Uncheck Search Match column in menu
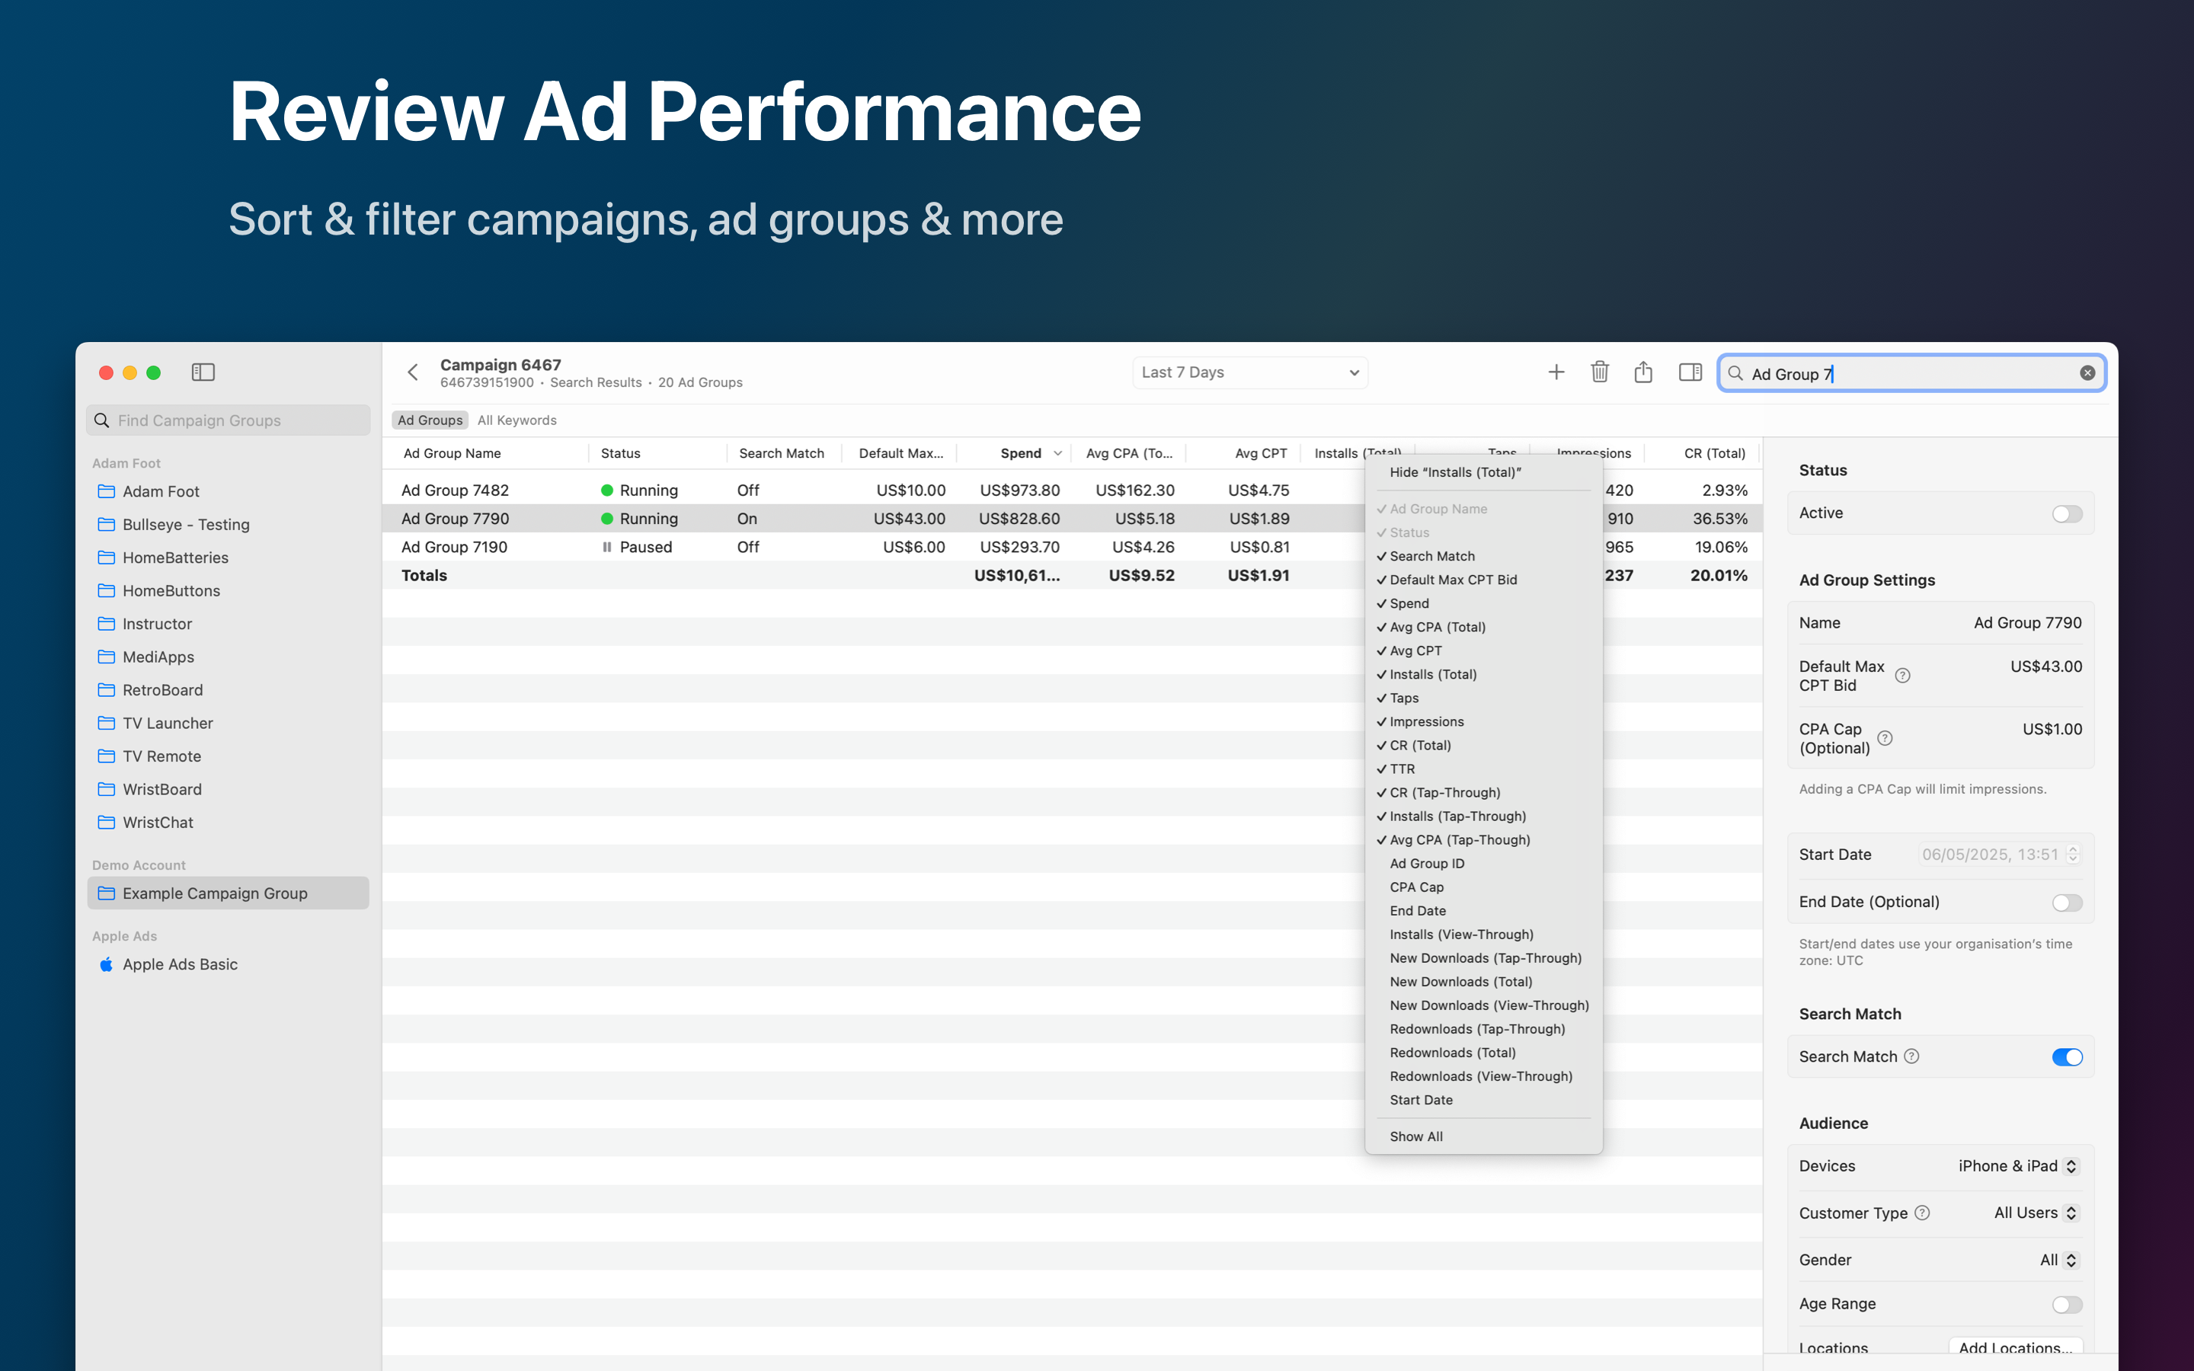This screenshot has width=2194, height=1371. pyautogui.click(x=1483, y=556)
